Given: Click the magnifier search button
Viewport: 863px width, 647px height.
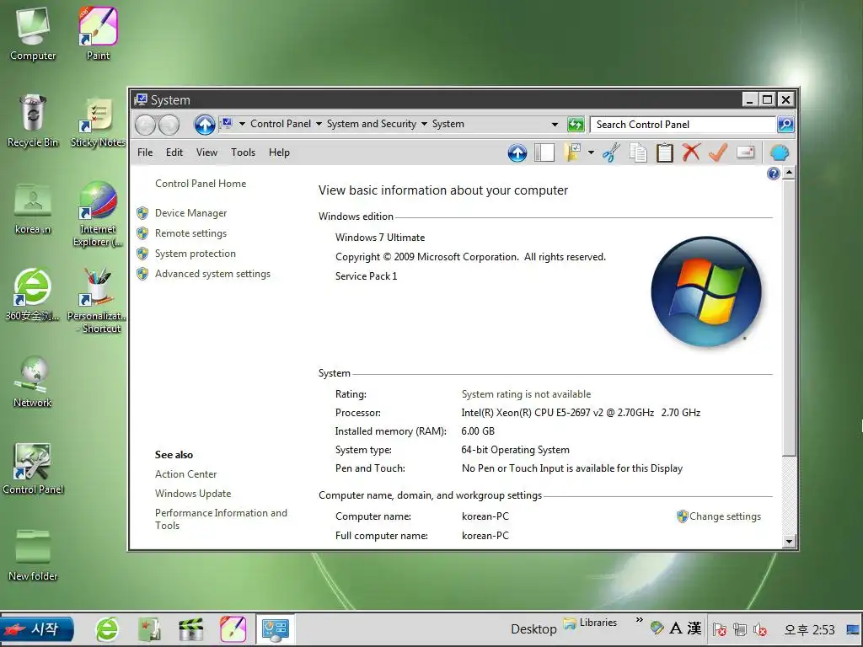Looking at the screenshot, I should [785, 125].
